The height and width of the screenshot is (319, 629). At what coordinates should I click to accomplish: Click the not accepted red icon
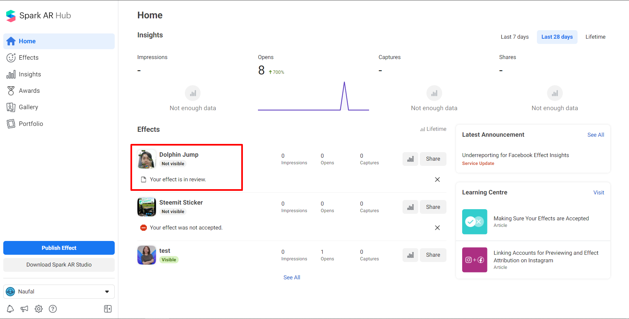tap(144, 228)
